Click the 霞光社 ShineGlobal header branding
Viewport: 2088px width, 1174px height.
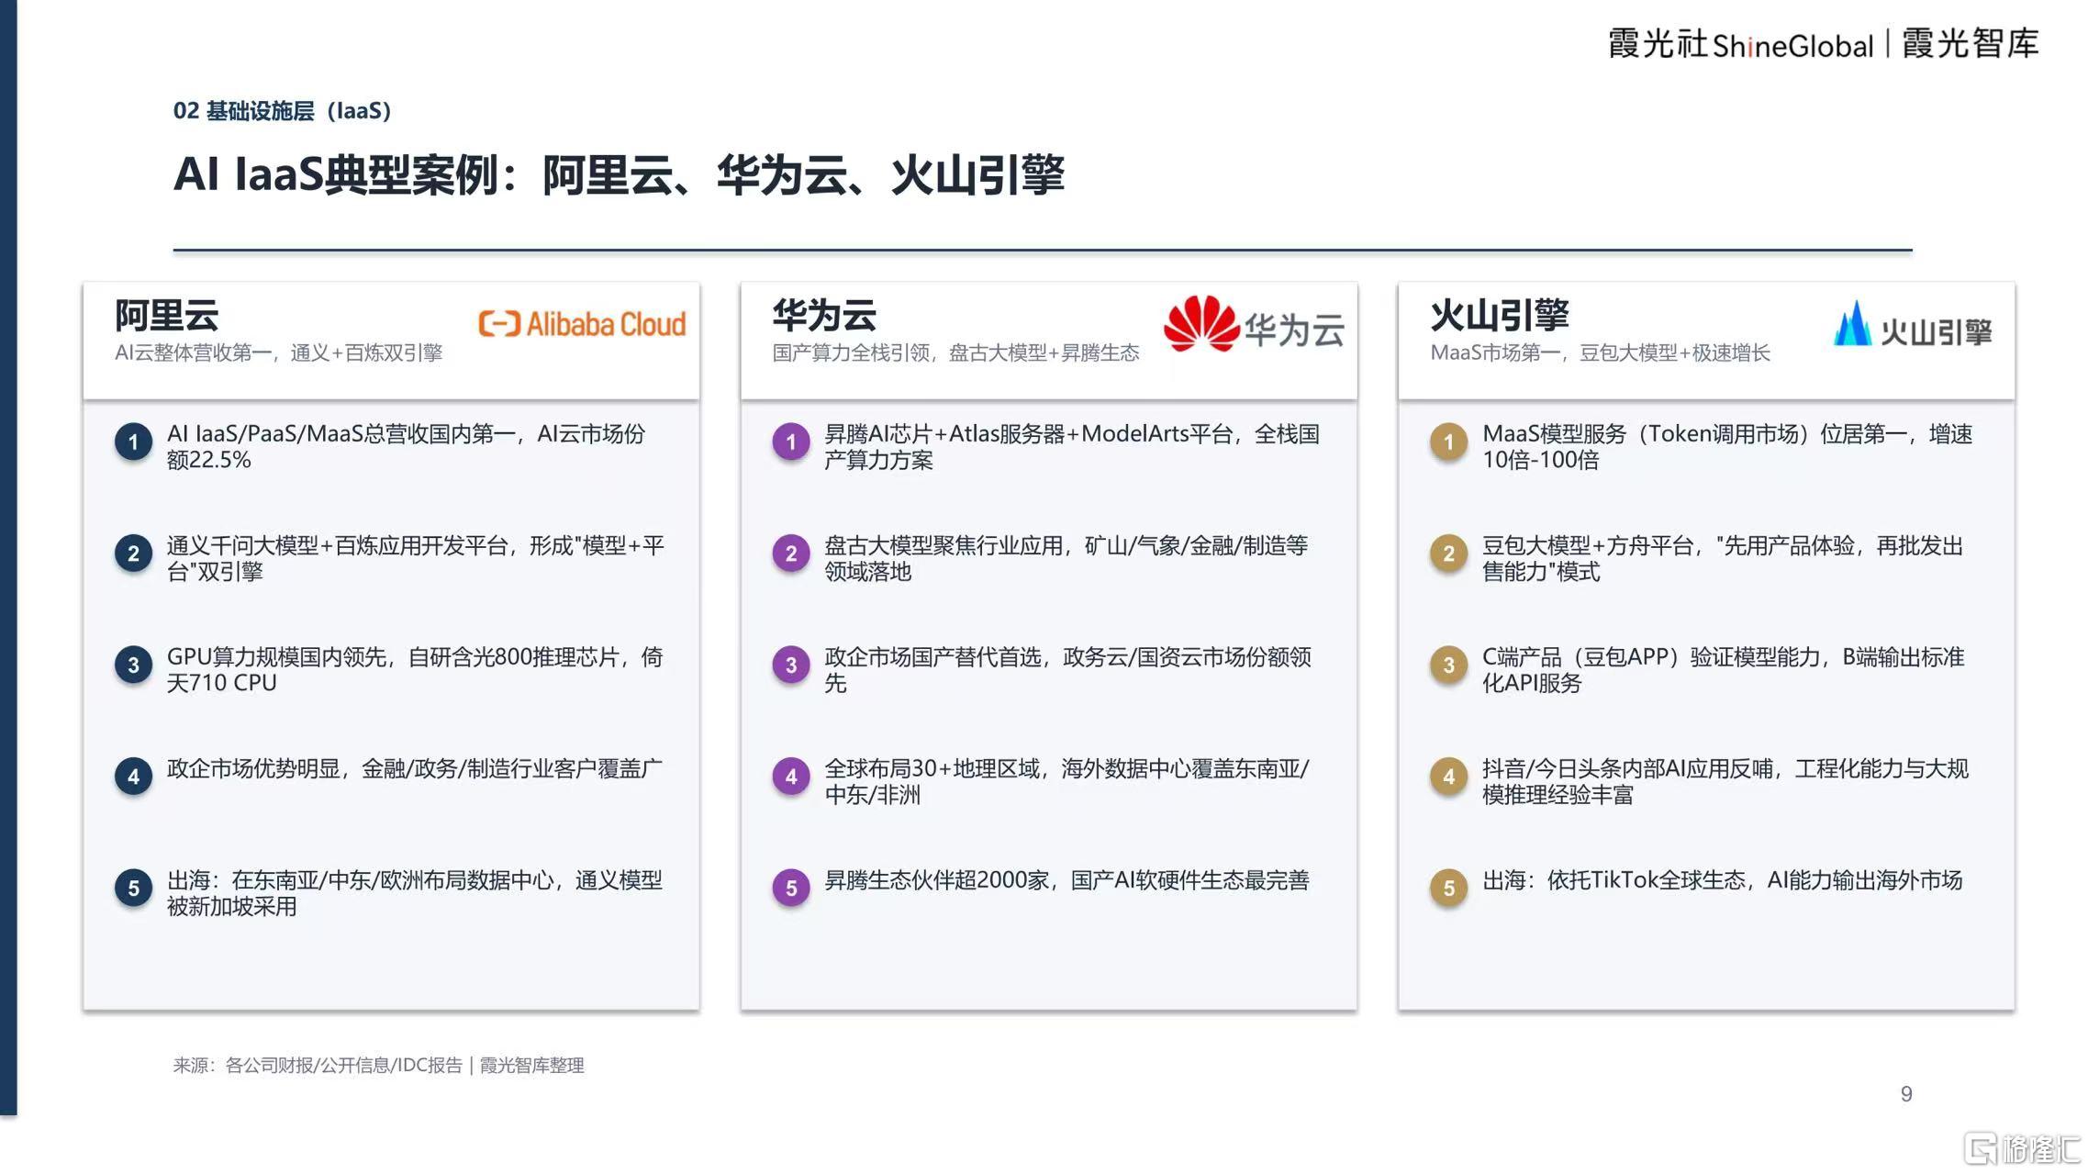click(1740, 44)
